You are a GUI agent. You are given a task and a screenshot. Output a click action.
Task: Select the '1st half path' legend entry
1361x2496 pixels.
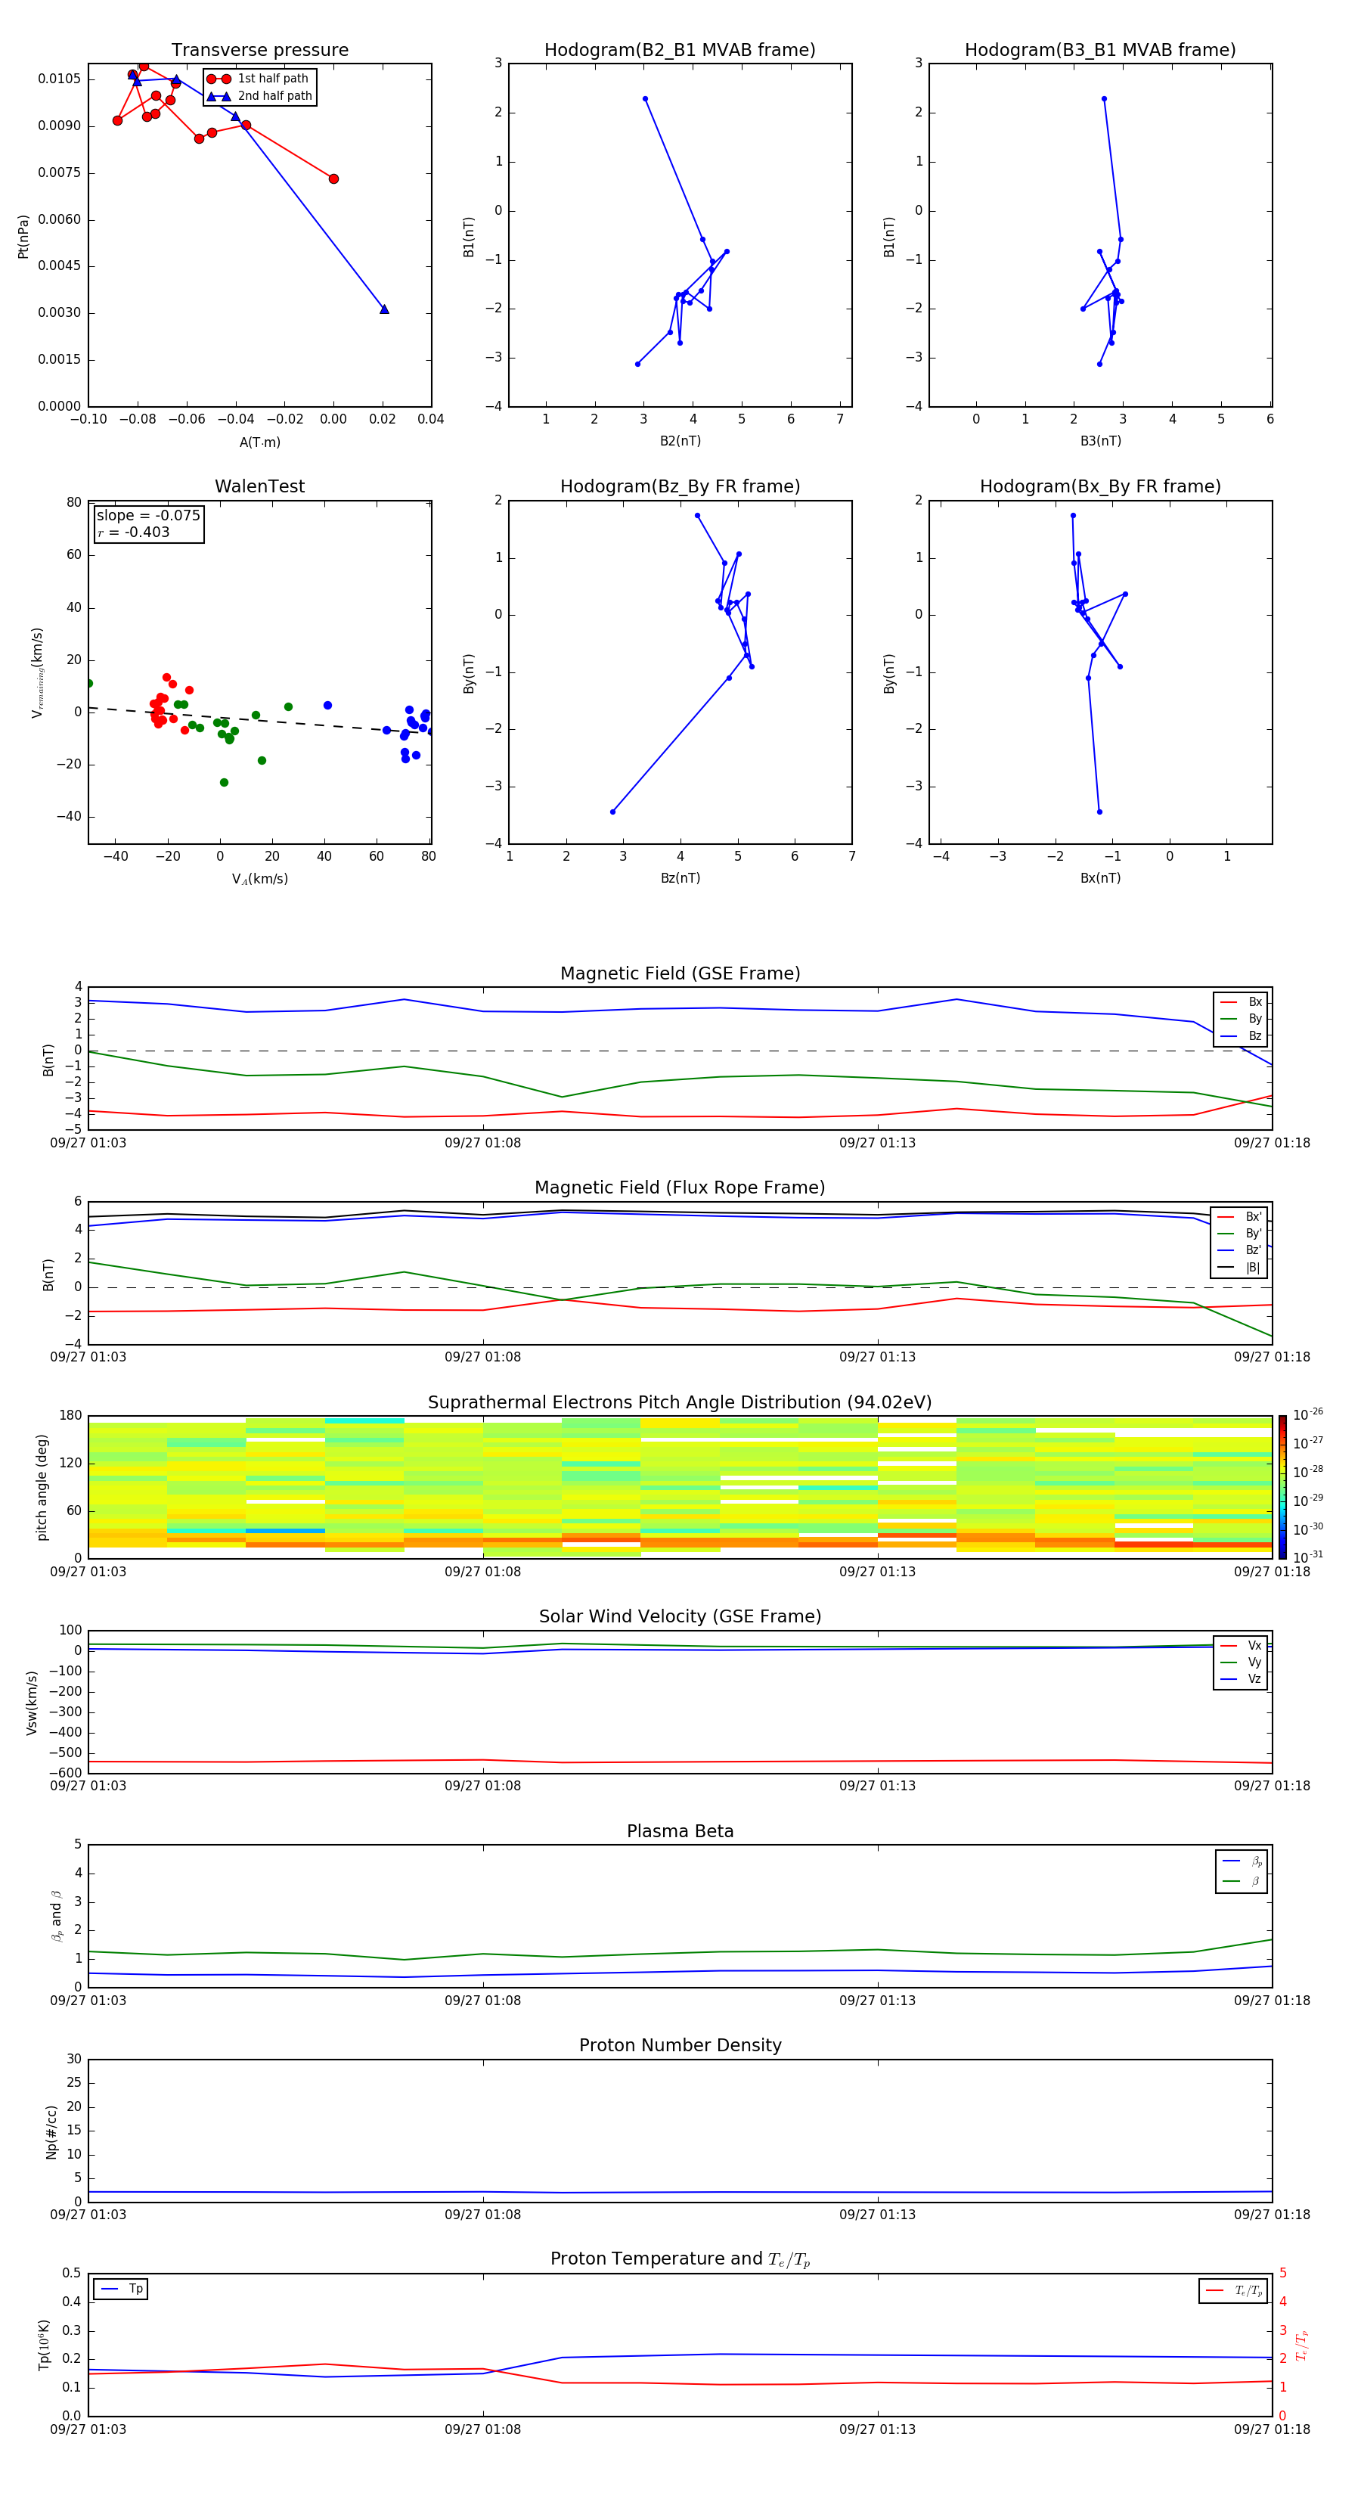pos(259,79)
